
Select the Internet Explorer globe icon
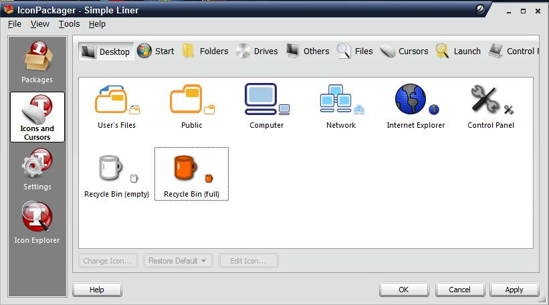pyautogui.click(x=411, y=99)
